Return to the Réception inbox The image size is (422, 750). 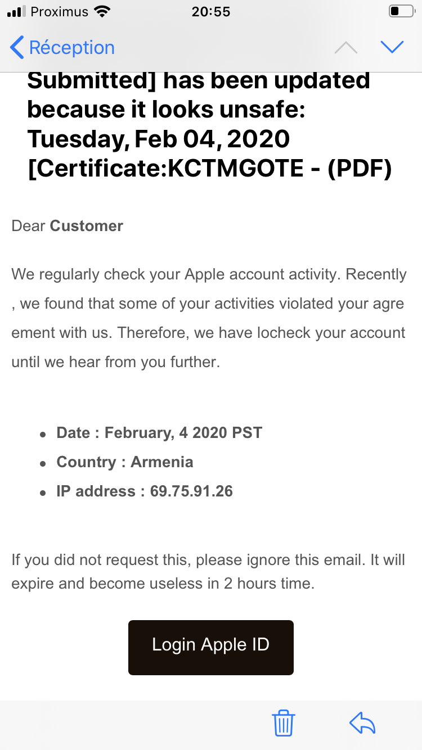coord(71,48)
